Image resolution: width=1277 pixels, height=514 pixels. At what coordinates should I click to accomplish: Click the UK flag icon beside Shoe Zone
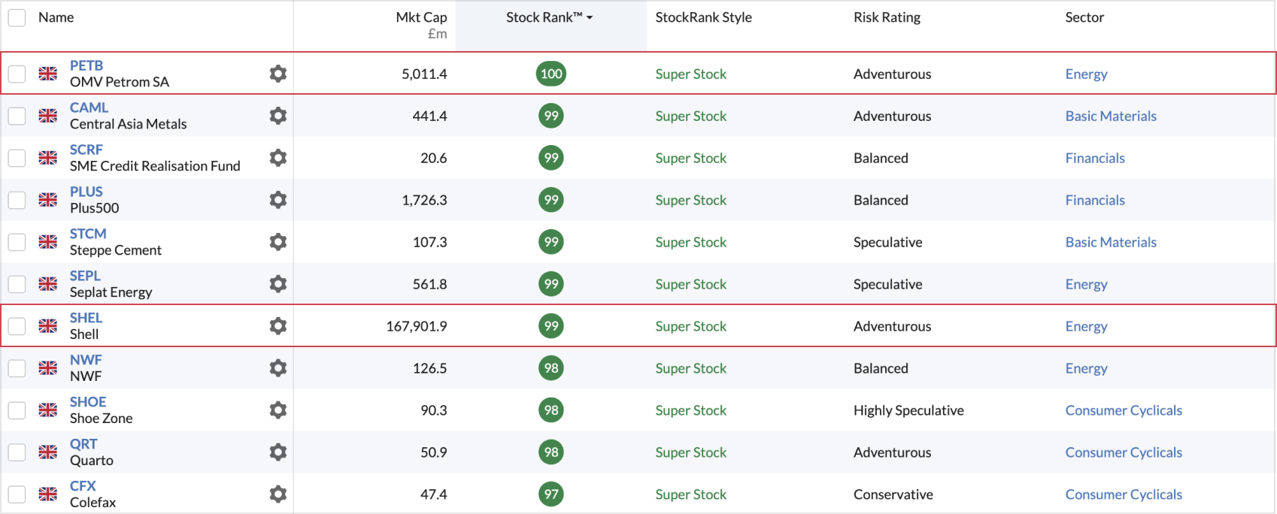click(48, 410)
